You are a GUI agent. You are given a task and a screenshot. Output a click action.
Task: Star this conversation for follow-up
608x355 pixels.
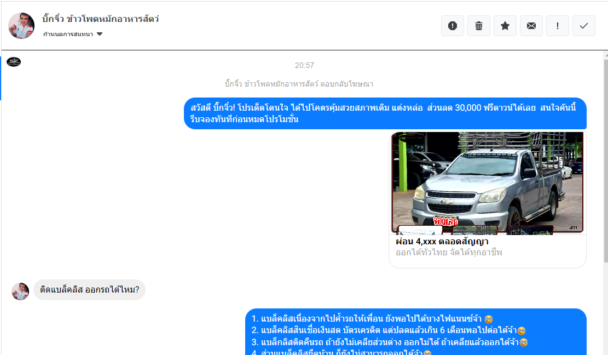(505, 26)
